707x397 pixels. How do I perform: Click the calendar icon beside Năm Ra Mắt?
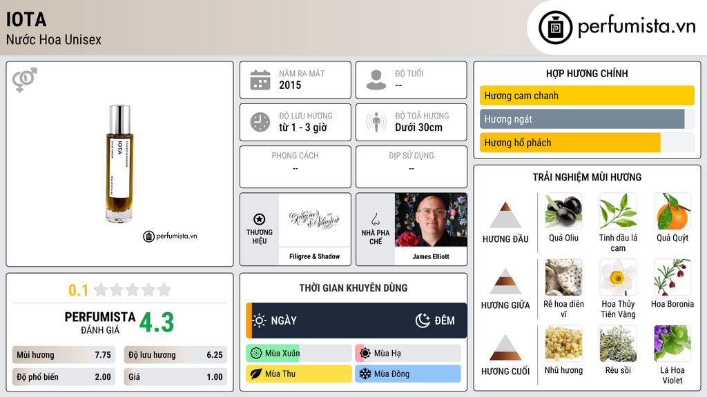tap(260, 80)
